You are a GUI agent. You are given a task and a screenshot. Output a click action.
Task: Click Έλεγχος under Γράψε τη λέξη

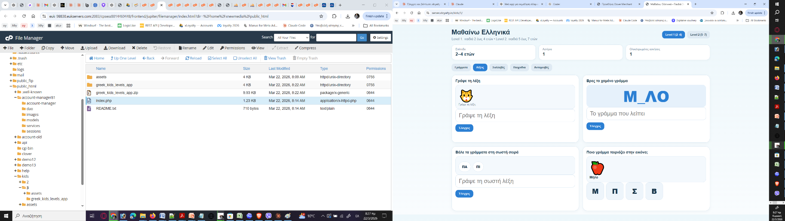pos(464,128)
